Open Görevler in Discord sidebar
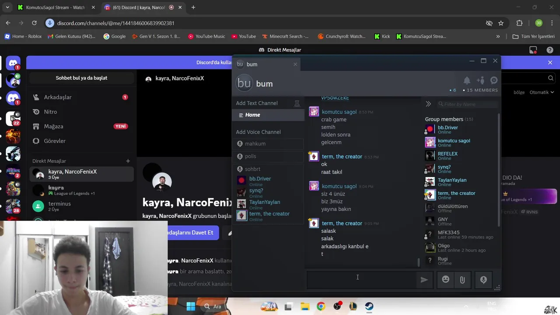 click(81, 141)
